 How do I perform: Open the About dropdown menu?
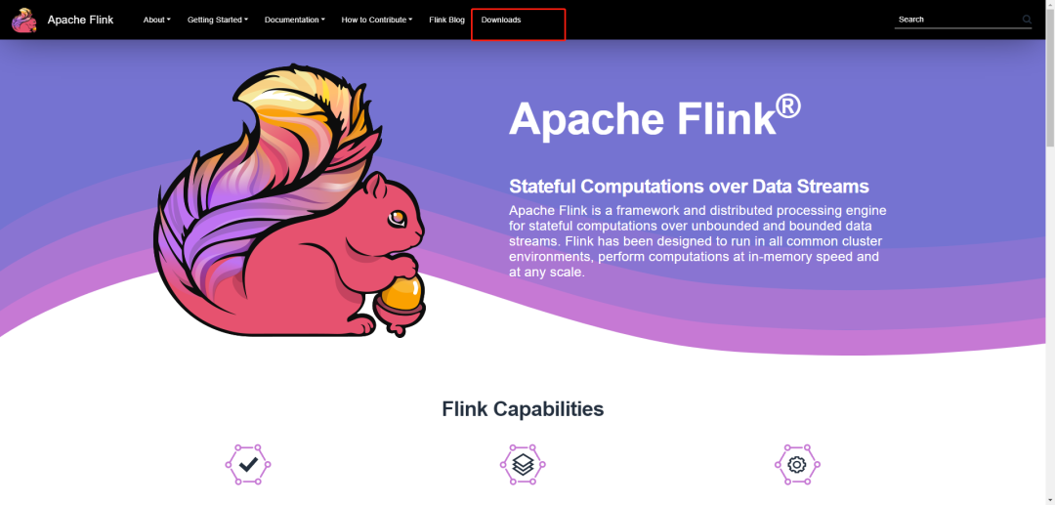click(x=156, y=21)
